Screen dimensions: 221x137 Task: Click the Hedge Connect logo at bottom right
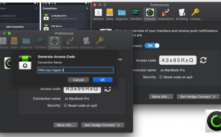213,121
